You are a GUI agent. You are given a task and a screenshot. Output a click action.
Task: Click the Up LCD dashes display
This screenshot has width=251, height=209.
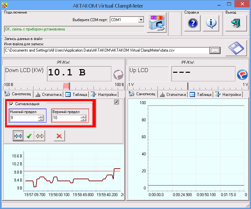[x=203, y=74]
